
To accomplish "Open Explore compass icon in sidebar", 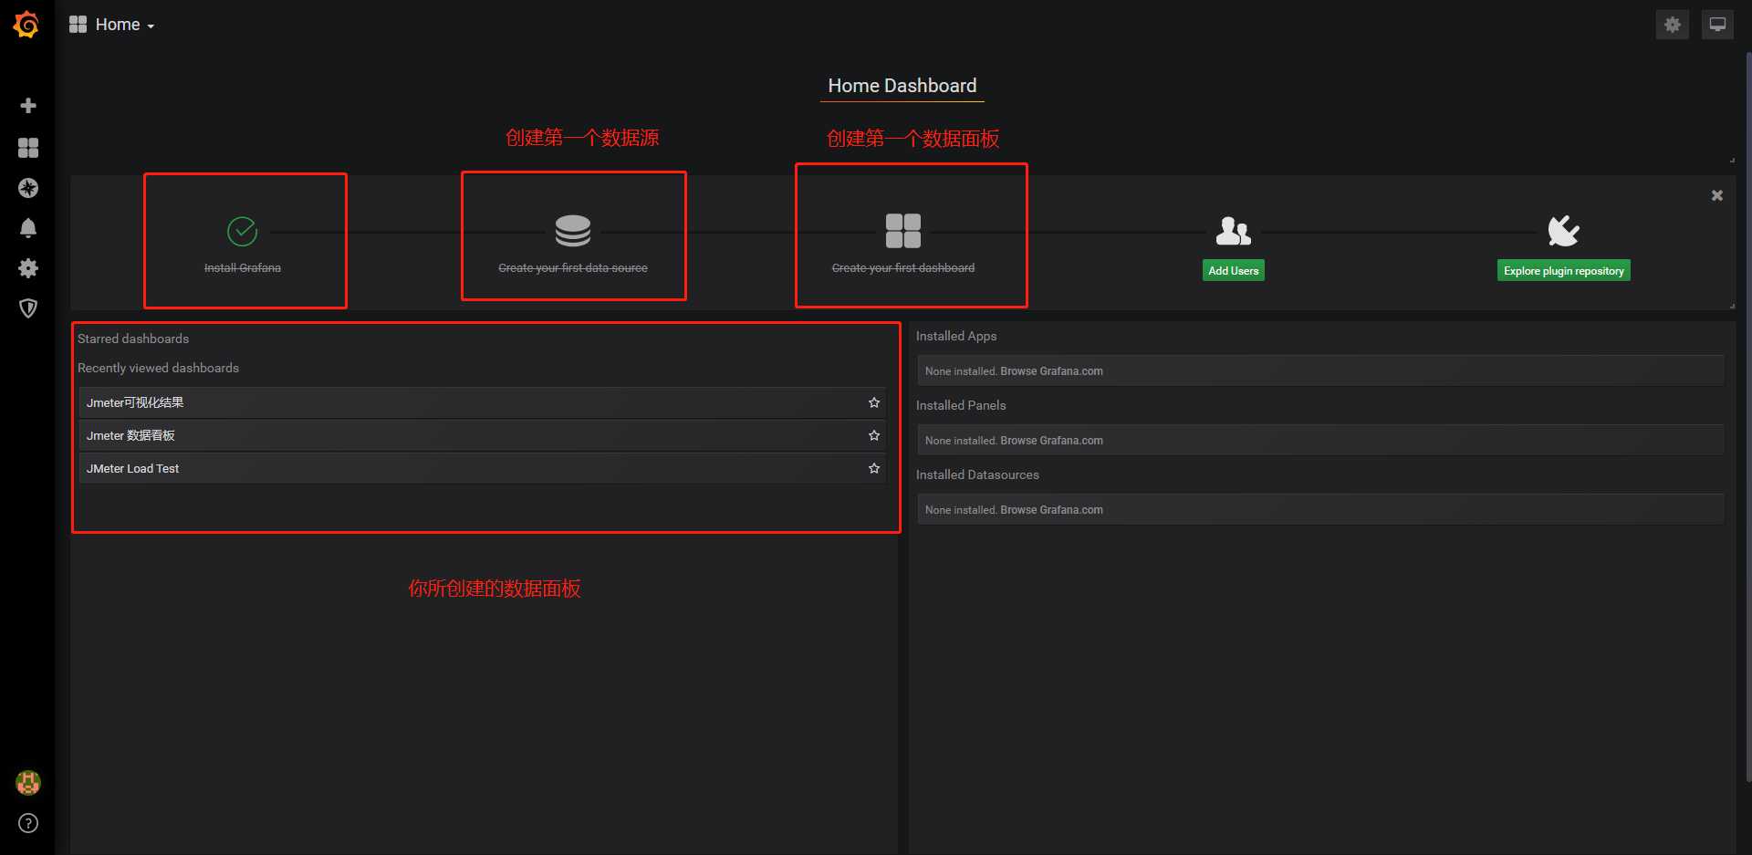I will pos(28,188).
